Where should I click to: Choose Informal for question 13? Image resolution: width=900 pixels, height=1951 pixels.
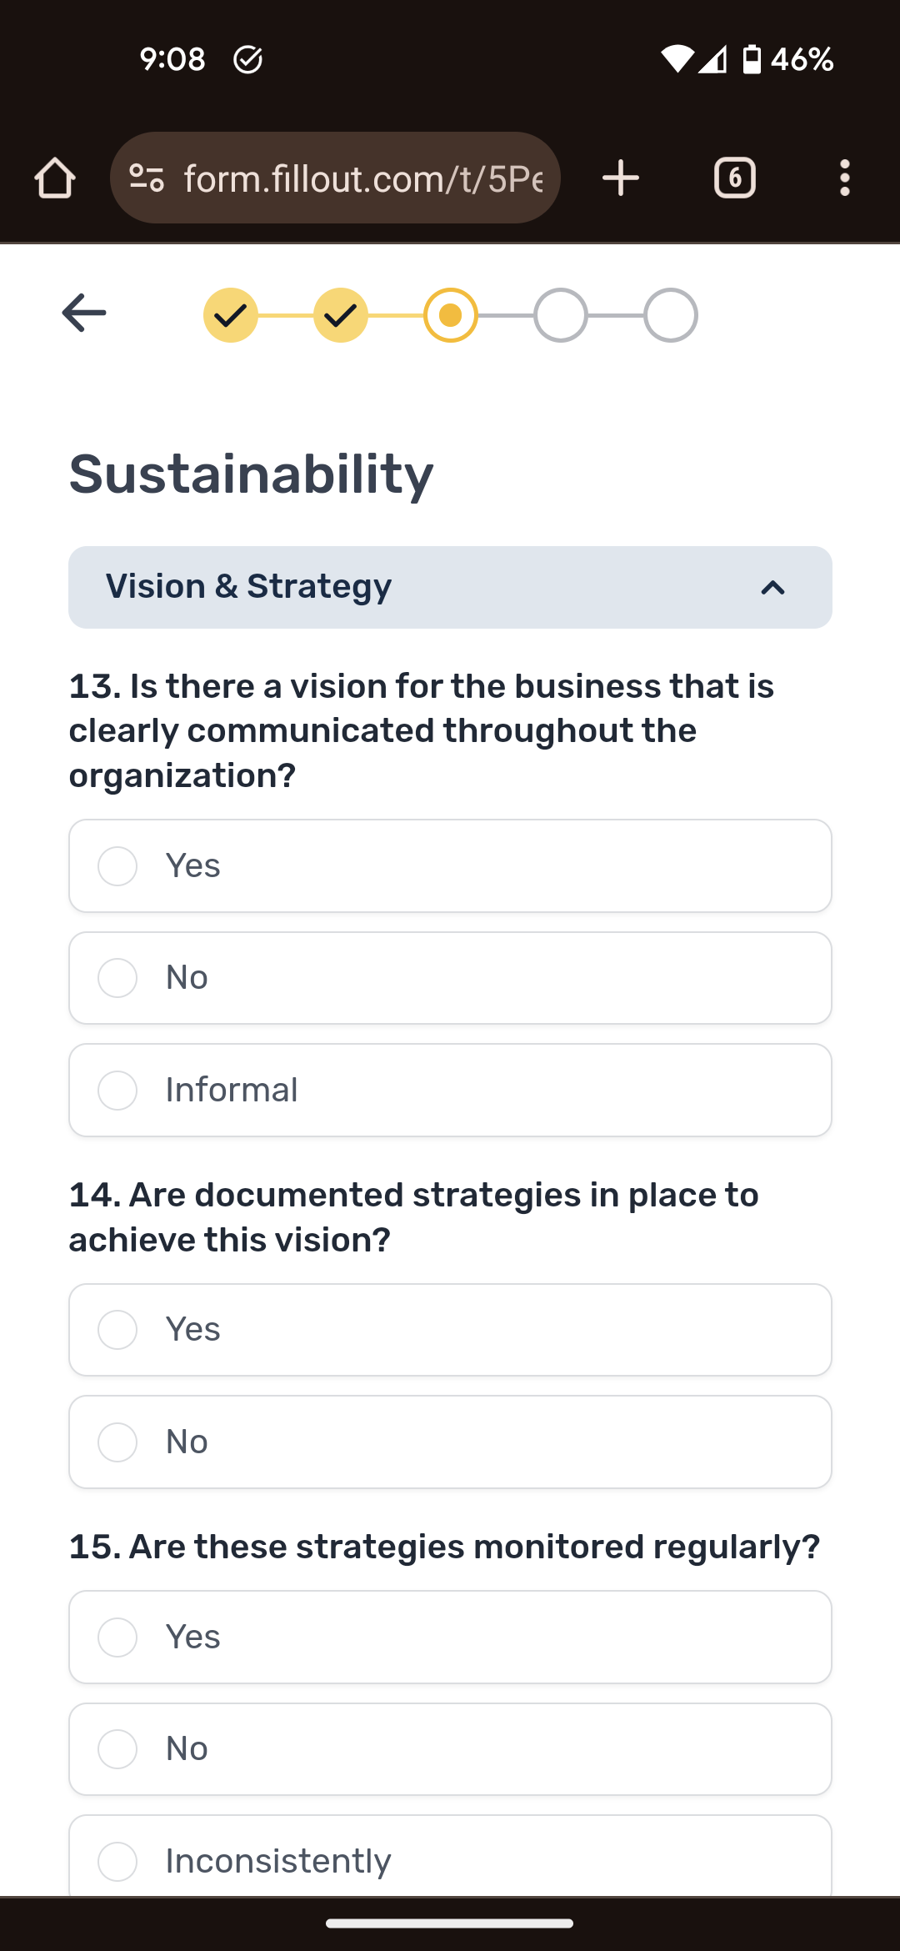[450, 1090]
